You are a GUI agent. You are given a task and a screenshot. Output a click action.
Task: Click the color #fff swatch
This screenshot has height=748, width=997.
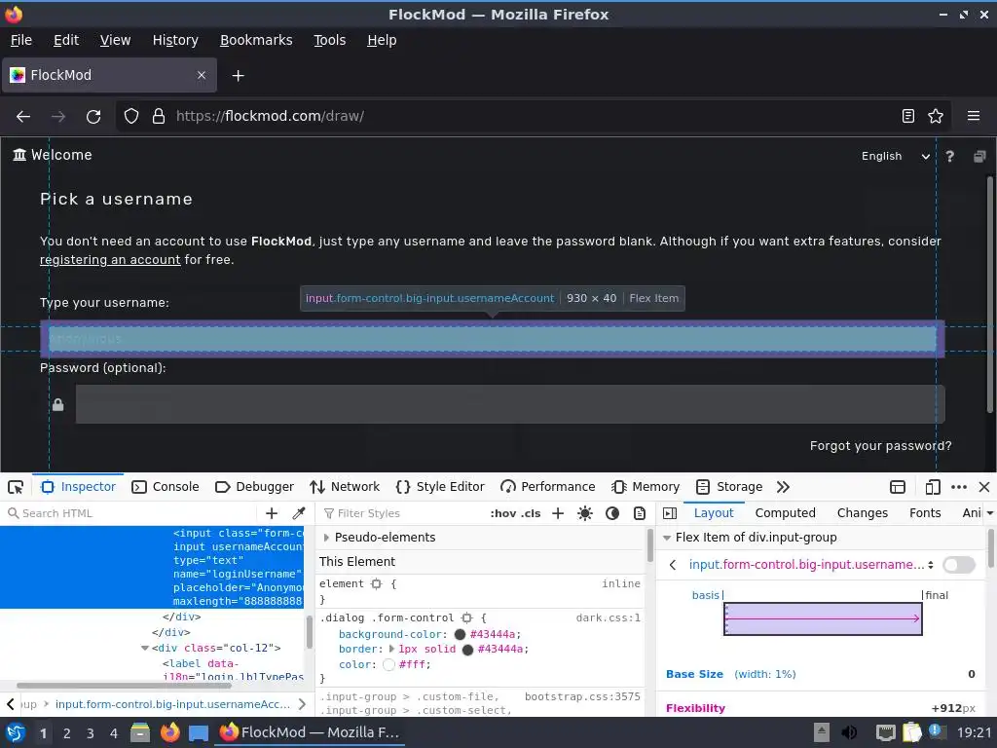(x=388, y=664)
